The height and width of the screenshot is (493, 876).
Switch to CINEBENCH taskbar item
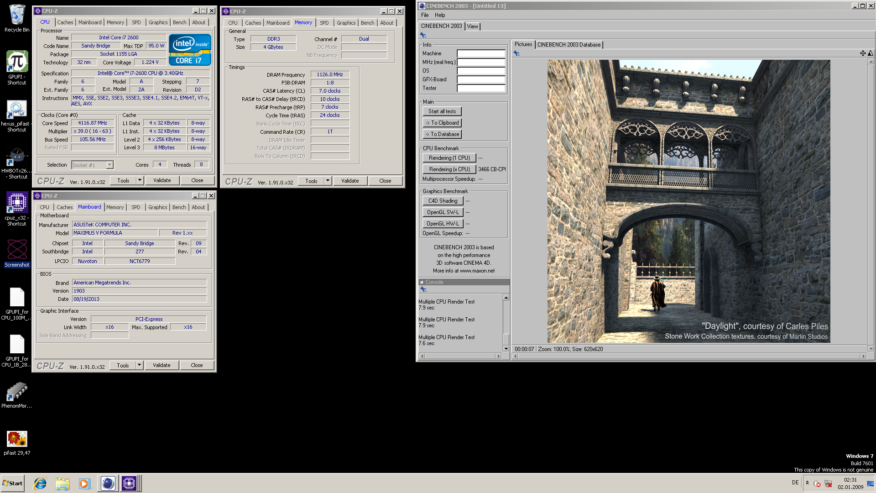coord(108,483)
